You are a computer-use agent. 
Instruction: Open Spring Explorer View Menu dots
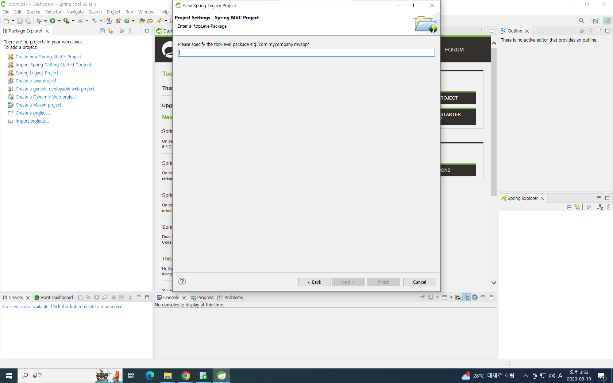coord(608,207)
